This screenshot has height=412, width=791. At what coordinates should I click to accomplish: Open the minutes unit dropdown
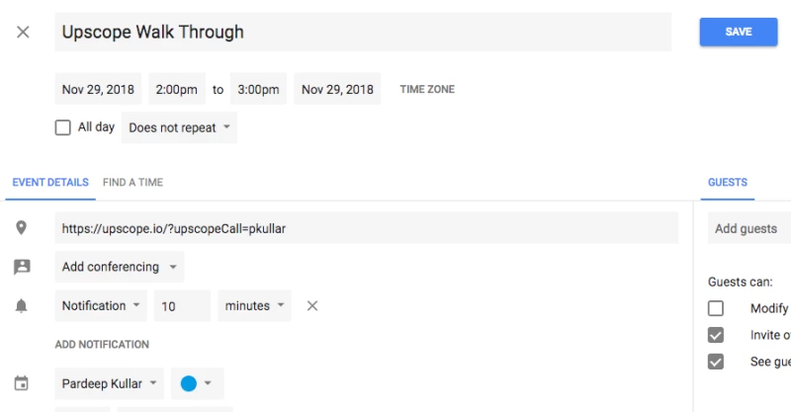click(255, 306)
